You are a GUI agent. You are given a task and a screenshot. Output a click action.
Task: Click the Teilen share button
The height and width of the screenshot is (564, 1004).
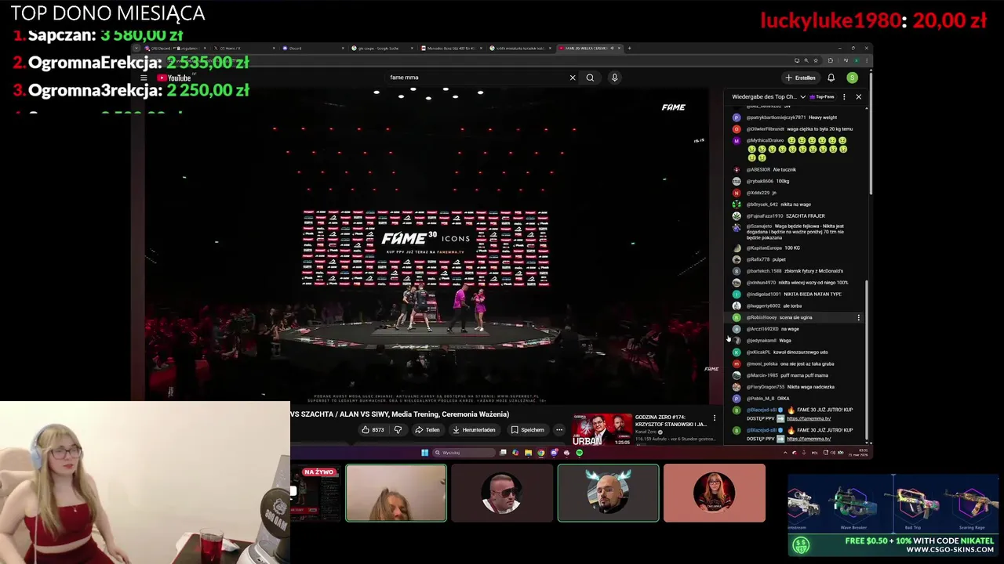coord(427,429)
